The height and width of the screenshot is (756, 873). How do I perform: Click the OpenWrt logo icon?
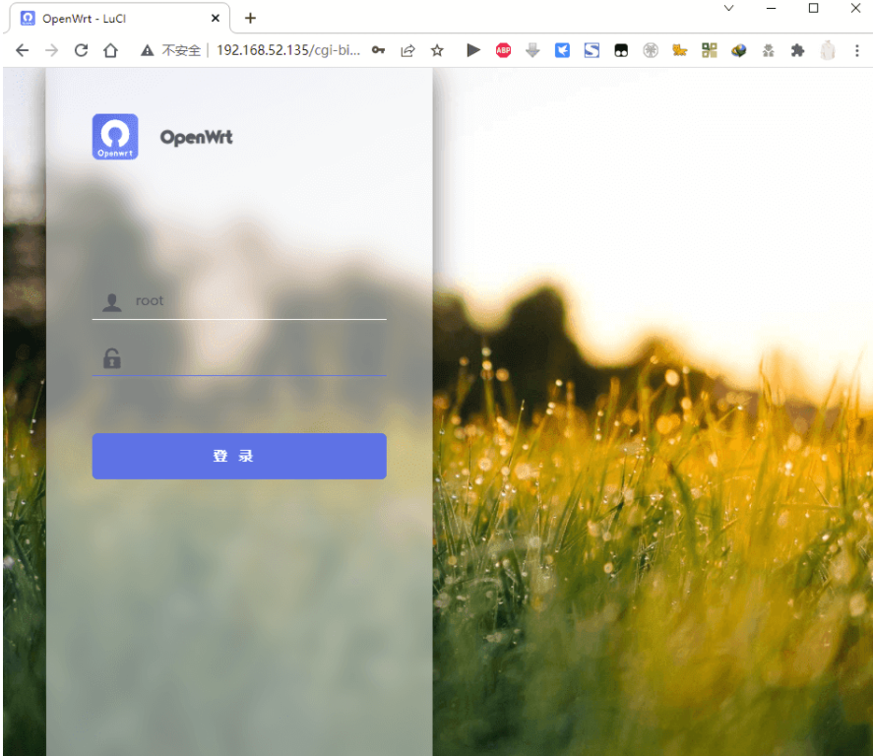[x=115, y=137]
